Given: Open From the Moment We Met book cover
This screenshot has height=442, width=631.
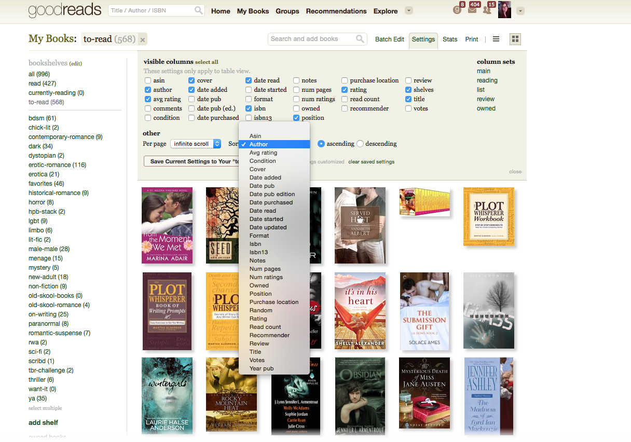Looking at the screenshot, I should coord(167,225).
